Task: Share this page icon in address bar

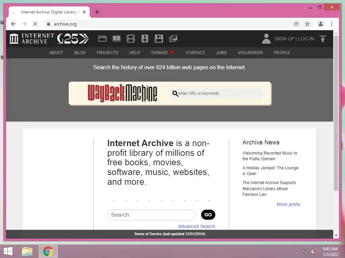Action: point(296,24)
